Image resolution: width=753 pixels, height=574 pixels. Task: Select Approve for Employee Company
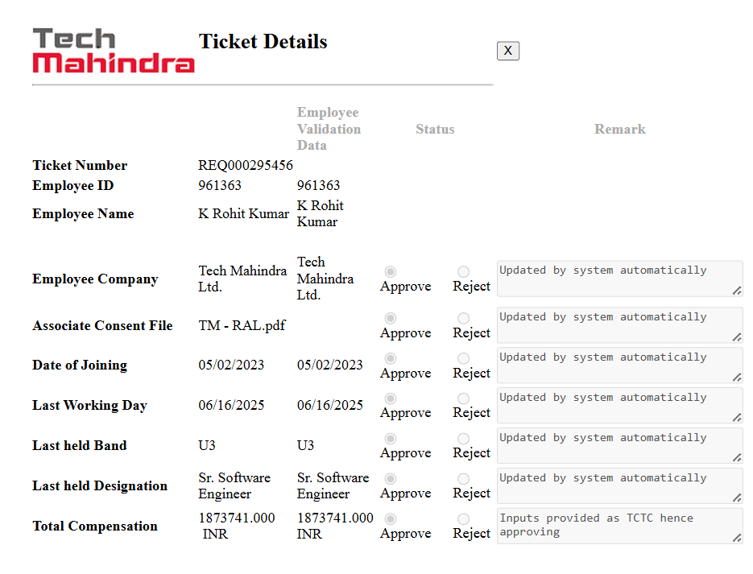tap(391, 271)
